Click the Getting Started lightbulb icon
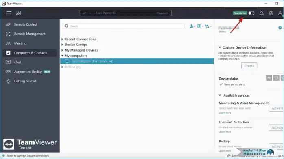The width and height of the screenshot is (284, 159). 8,81
